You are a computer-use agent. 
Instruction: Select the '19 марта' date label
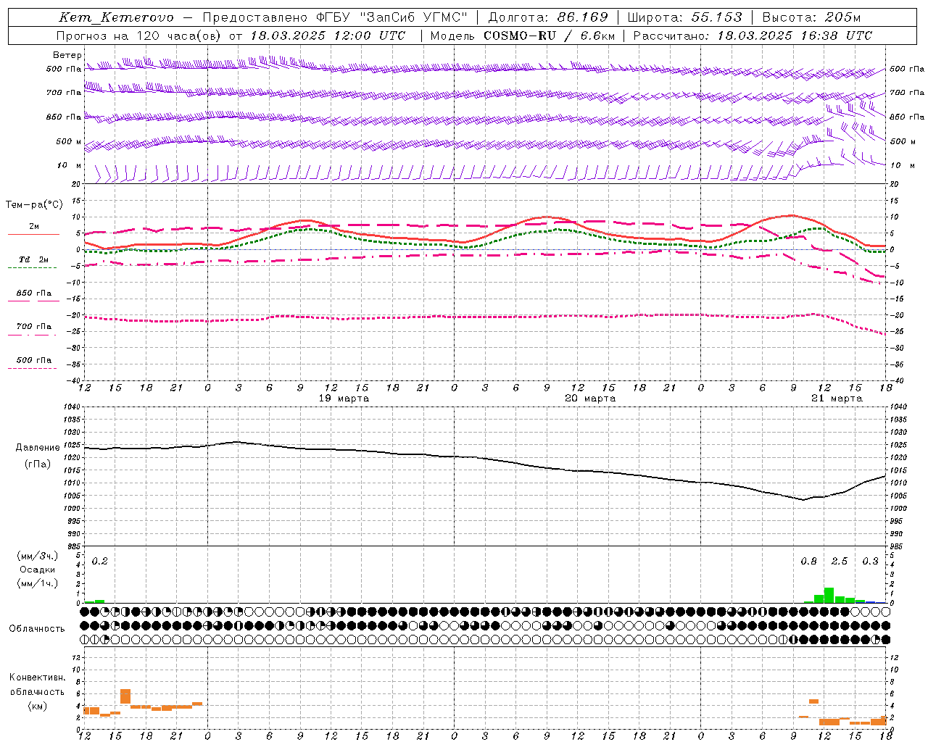(x=344, y=399)
